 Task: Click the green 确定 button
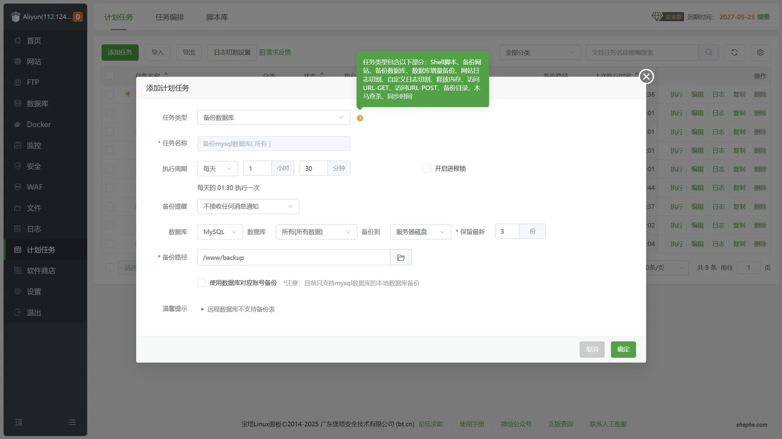click(x=623, y=349)
